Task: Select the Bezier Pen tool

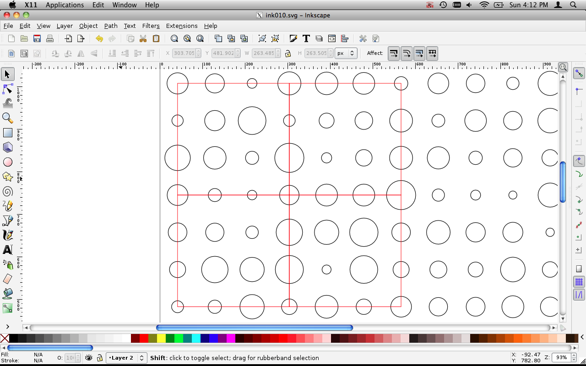Action: click(8, 221)
